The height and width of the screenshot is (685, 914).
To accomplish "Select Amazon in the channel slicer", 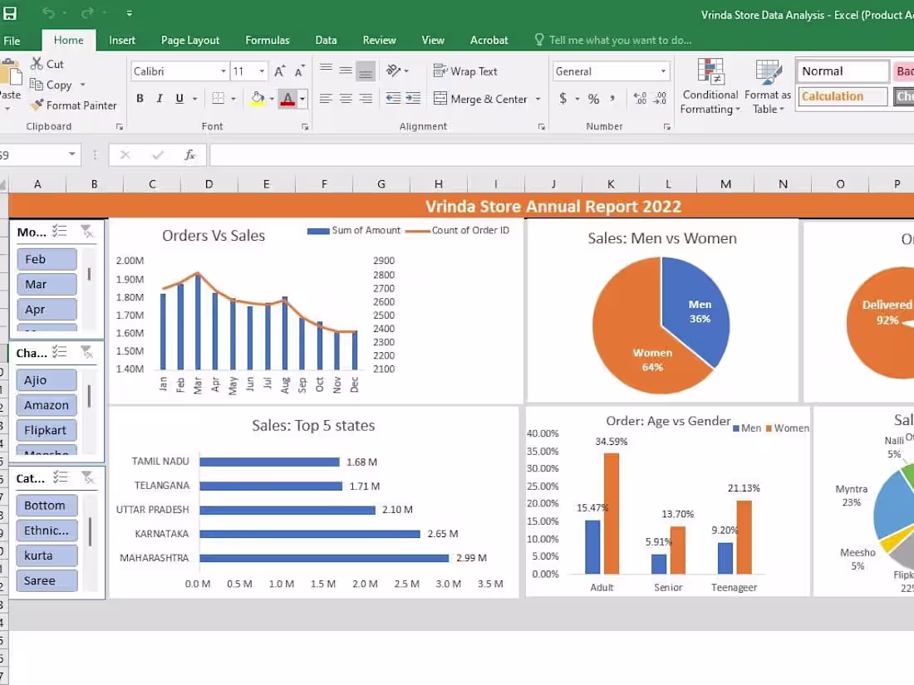I will coord(46,404).
